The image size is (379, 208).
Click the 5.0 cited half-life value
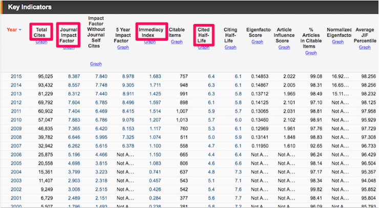[211, 137]
